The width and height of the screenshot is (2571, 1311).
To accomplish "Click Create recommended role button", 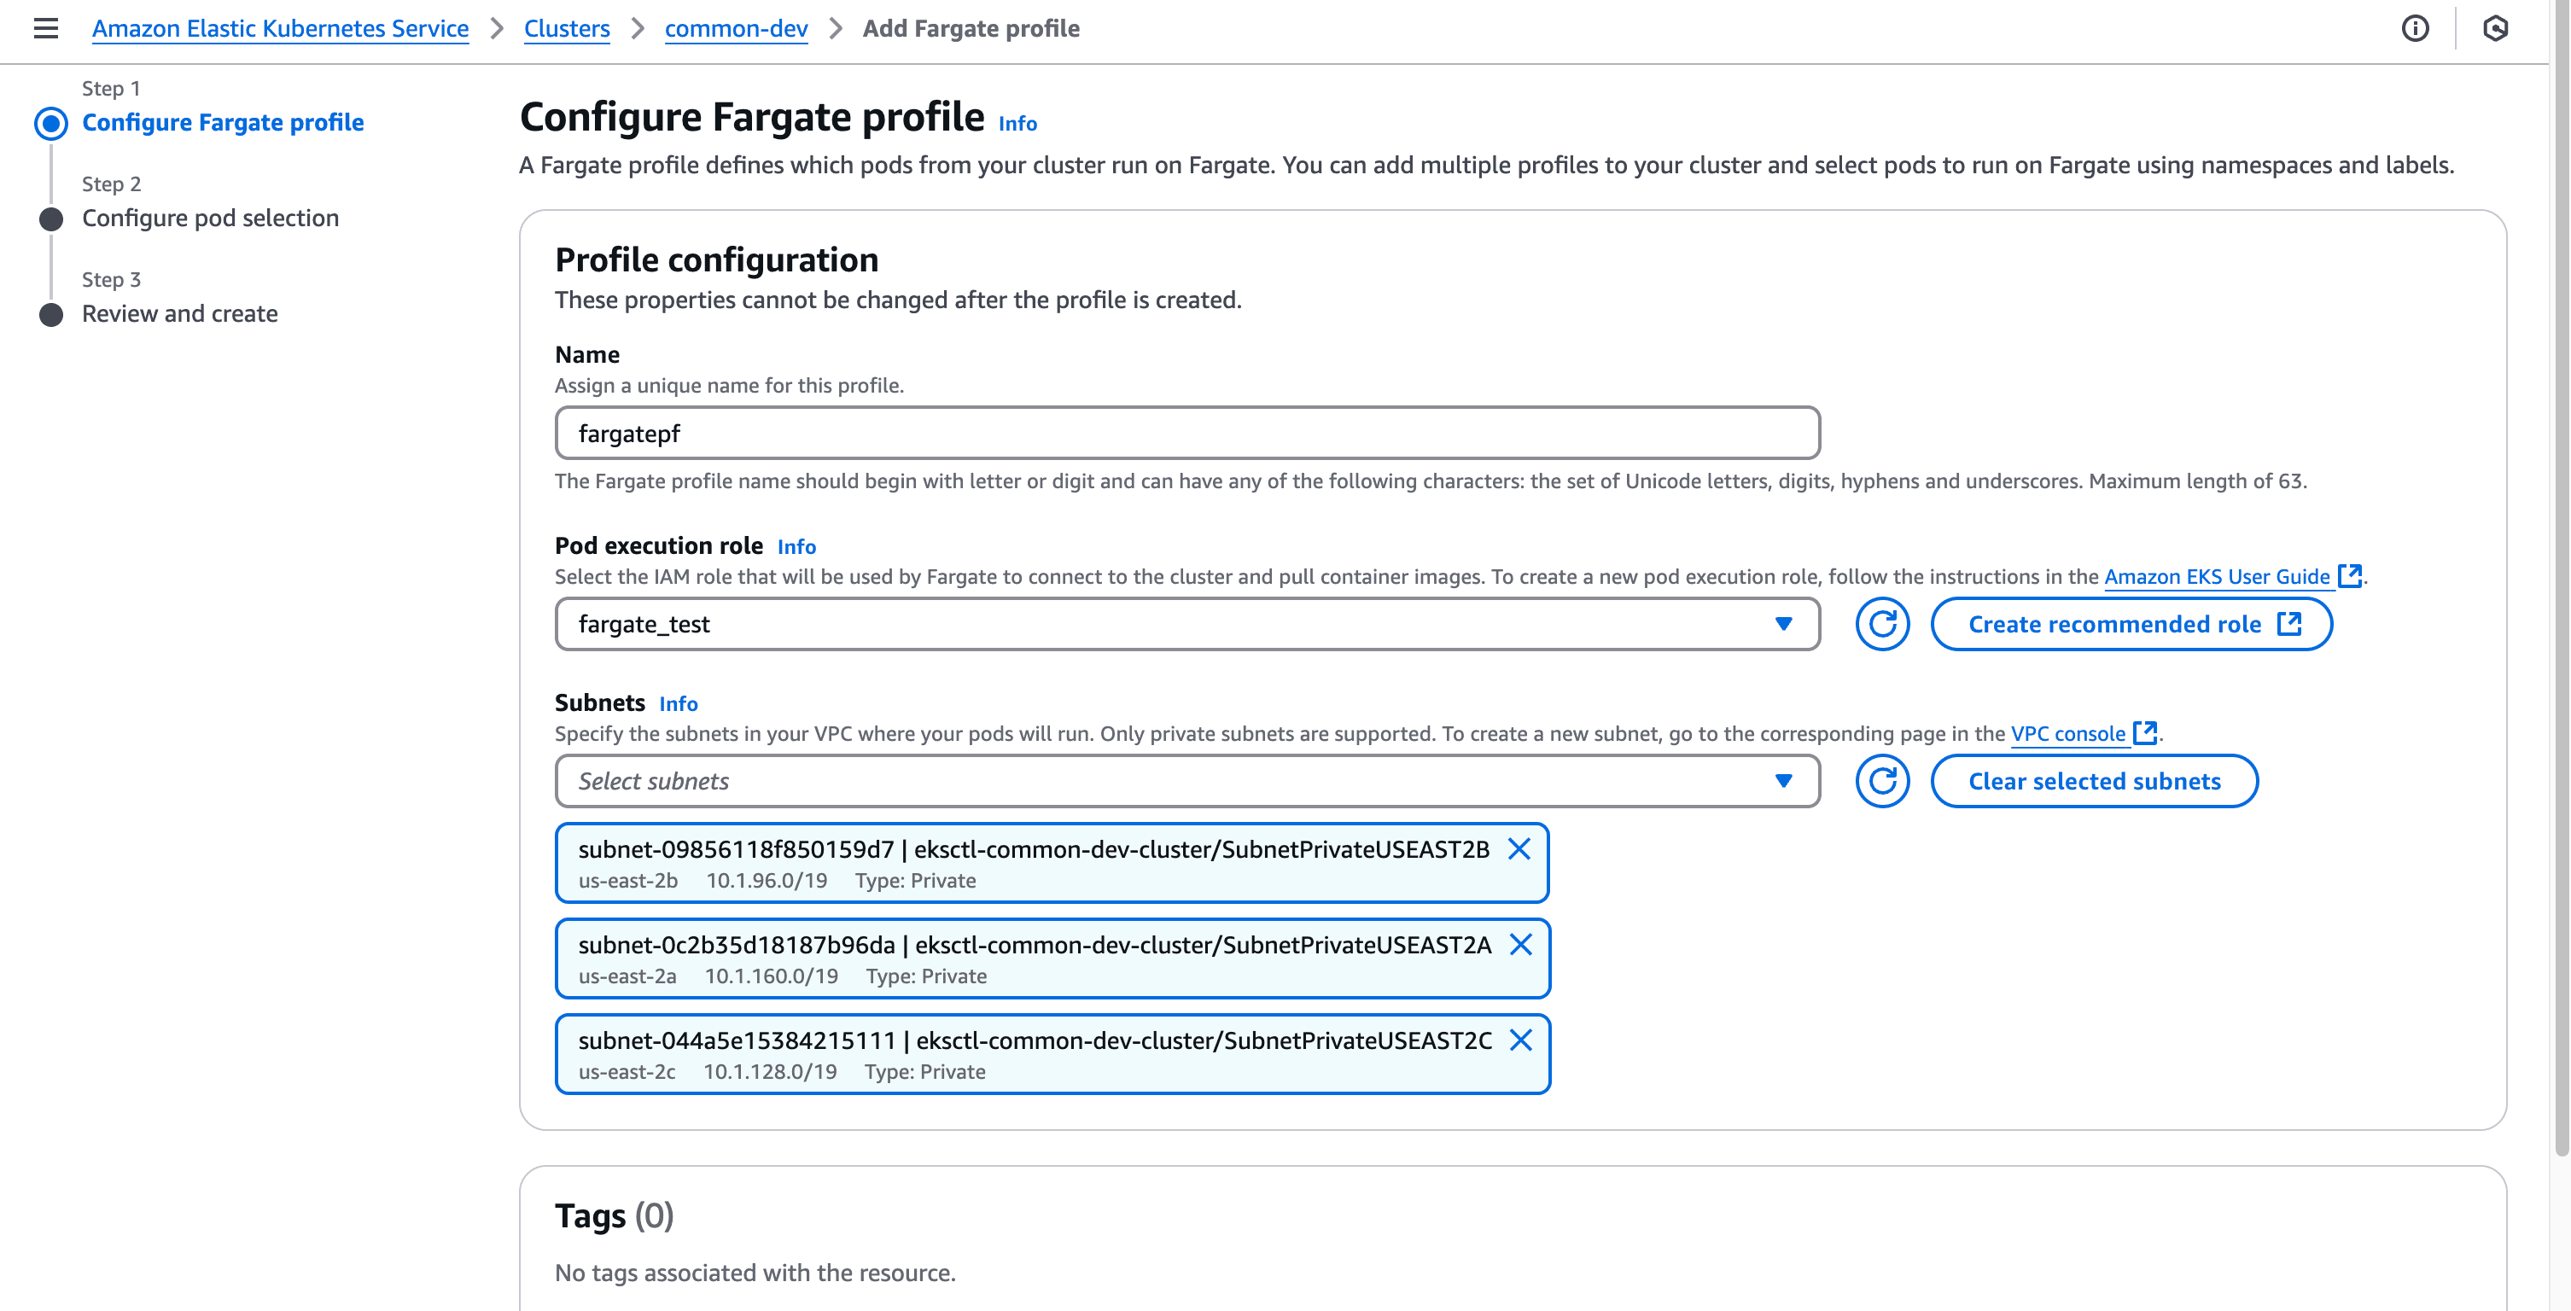I will coord(2131,625).
